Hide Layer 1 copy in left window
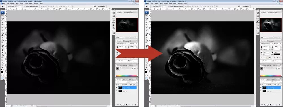 click(x=117, y=88)
